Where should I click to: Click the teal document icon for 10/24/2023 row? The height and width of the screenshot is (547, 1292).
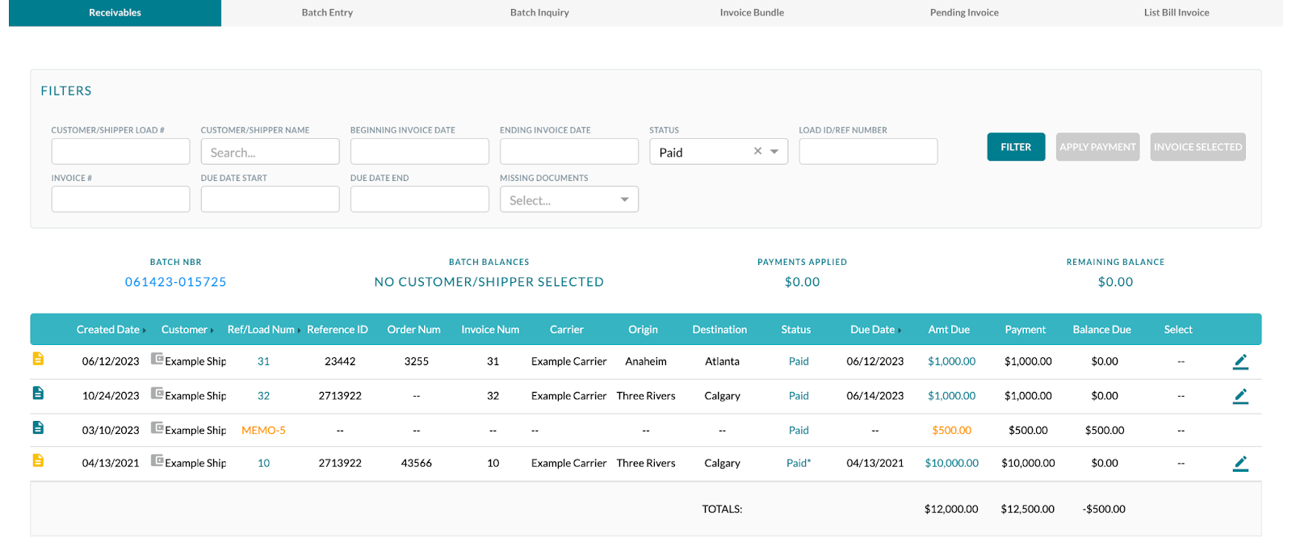tap(38, 393)
